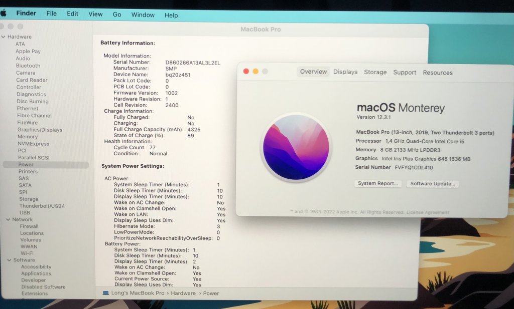The height and width of the screenshot is (309, 514).
Task: Select Firewall under Network
Action: pyautogui.click(x=29, y=226)
